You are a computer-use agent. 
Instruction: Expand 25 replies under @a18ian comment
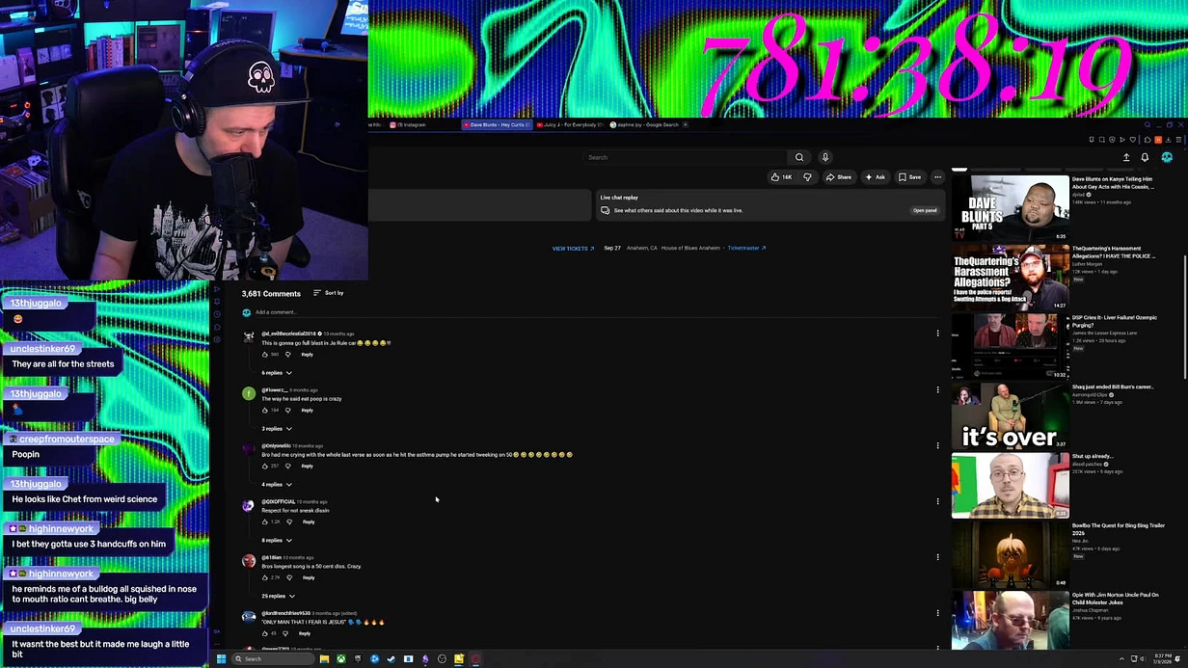click(x=279, y=597)
